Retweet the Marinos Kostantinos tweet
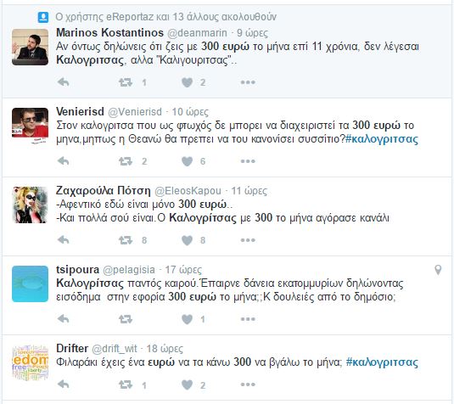The height and width of the screenshot is (404, 454). click(126, 82)
